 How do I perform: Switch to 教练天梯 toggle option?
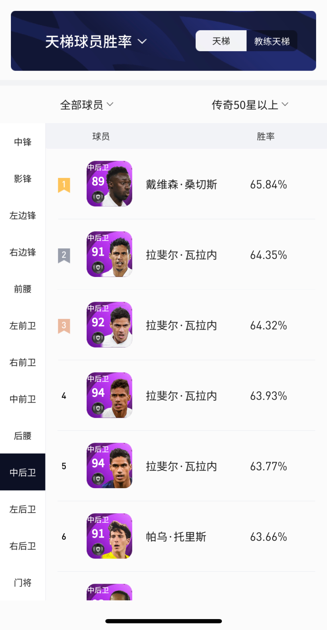pos(272,41)
